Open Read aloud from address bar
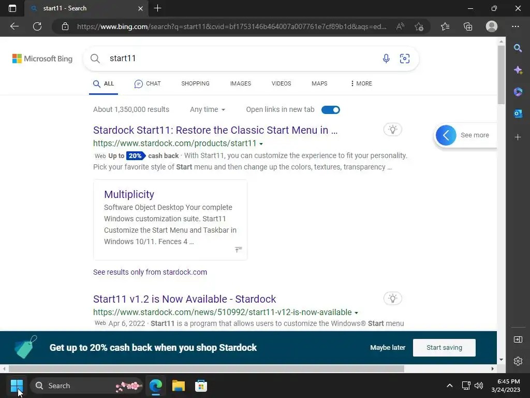This screenshot has width=530, height=398. pyautogui.click(x=400, y=26)
